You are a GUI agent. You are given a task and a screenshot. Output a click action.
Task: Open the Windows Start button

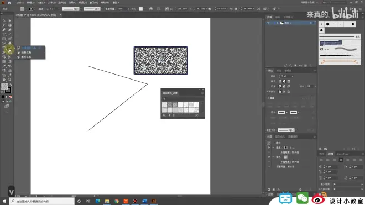coord(4,201)
